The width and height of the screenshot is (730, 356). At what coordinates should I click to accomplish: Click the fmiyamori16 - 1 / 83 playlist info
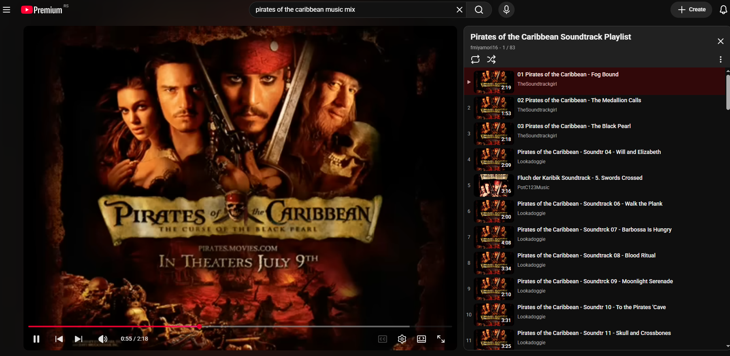coord(493,48)
